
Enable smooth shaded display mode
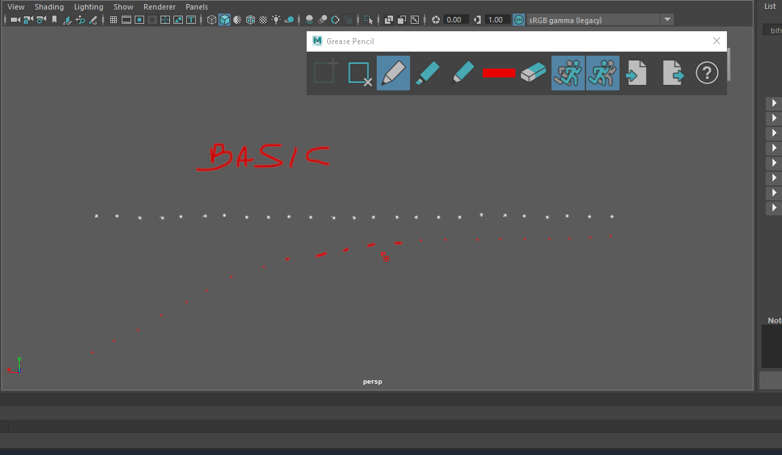(223, 20)
